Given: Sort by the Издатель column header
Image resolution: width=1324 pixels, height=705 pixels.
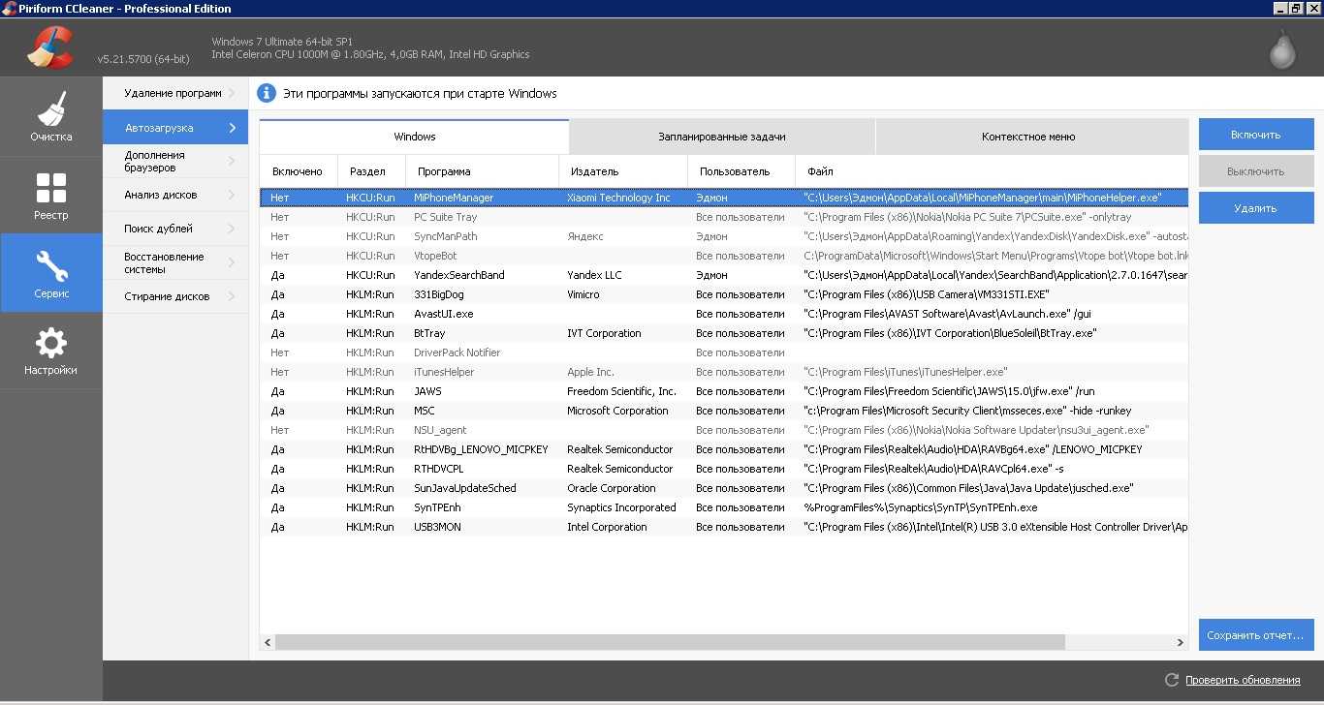Looking at the screenshot, I should (x=594, y=171).
